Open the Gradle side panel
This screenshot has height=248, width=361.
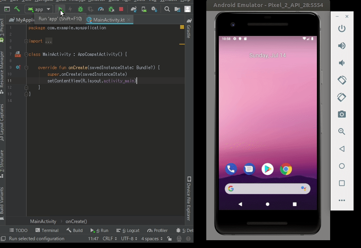coord(189,28)
